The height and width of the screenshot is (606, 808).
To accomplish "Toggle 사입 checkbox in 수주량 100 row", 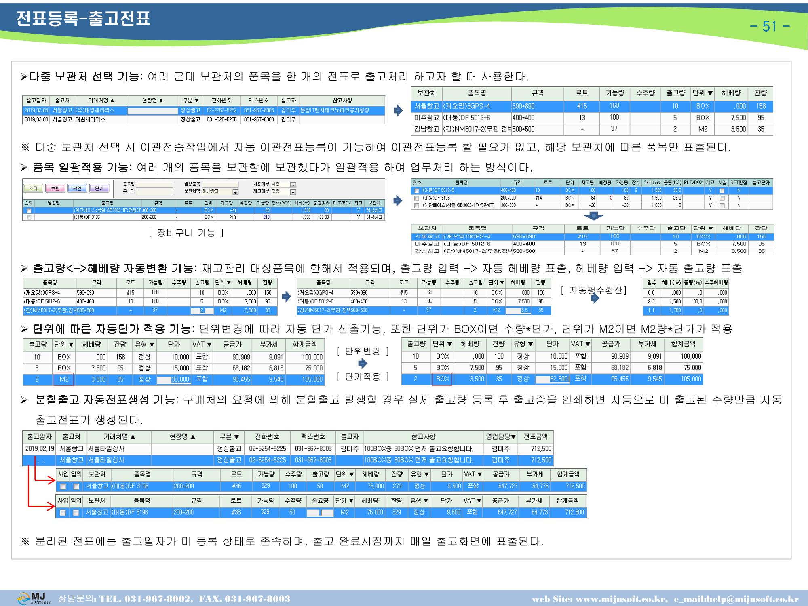I will click(x=63, y=486).
